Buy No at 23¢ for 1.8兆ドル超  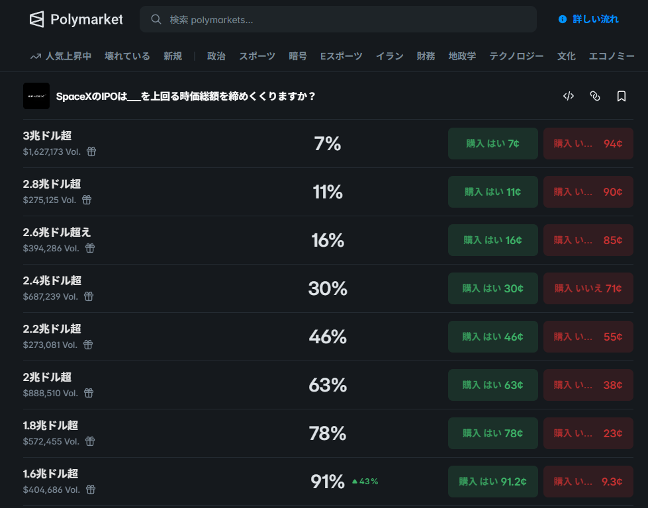click(x=588, y=433)
